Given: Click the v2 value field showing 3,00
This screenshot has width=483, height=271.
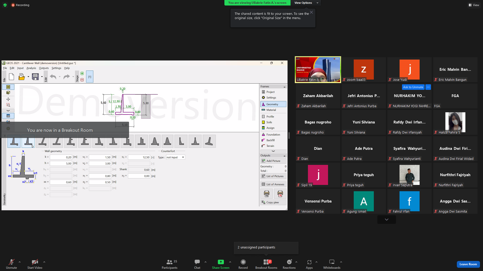Looking at the screenshot, I should [x=100, y=163].
